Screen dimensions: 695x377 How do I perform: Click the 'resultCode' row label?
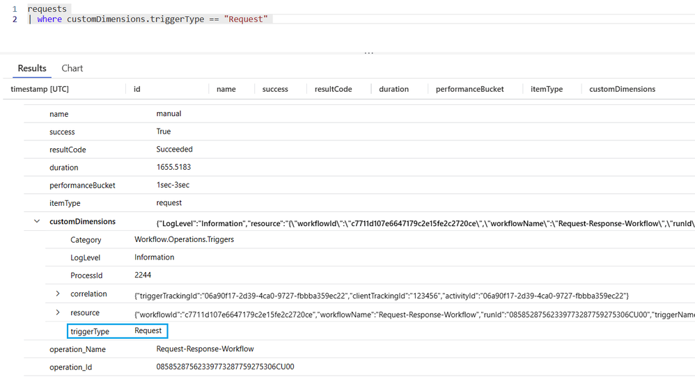coord(68,150)
